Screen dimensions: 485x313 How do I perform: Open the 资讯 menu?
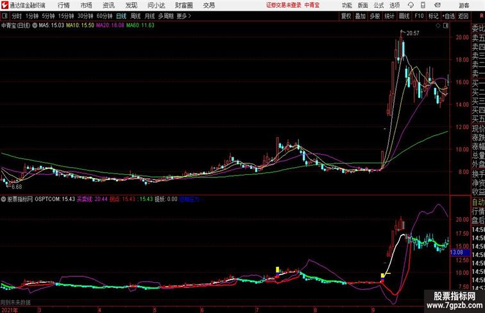point(108,5)
